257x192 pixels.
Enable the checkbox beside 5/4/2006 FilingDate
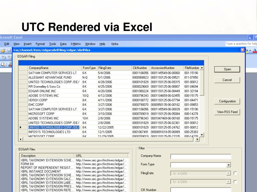point(235,181)
